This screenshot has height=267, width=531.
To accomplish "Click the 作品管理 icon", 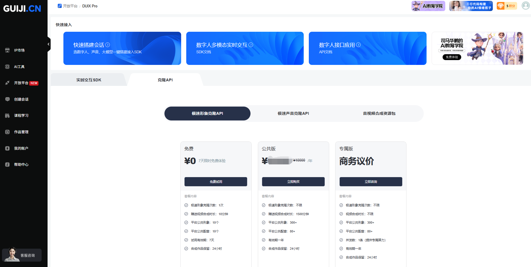I will (7, 132).
